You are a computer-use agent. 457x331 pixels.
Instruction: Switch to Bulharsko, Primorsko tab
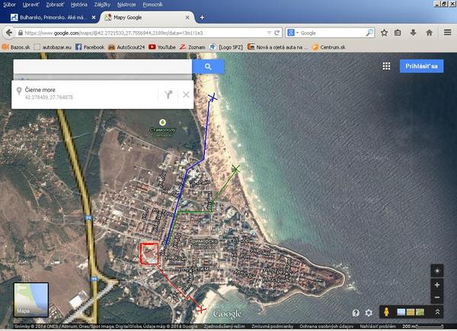[47, 17]
